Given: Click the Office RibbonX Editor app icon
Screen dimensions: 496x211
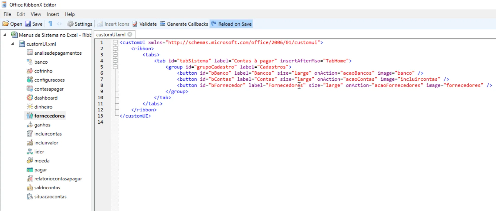Looking at the screenshot, I should point(4,5).
